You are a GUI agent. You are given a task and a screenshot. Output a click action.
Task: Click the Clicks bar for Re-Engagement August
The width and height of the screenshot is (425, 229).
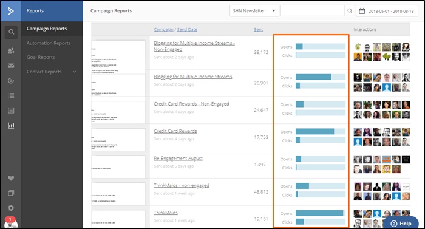(321, 168)
